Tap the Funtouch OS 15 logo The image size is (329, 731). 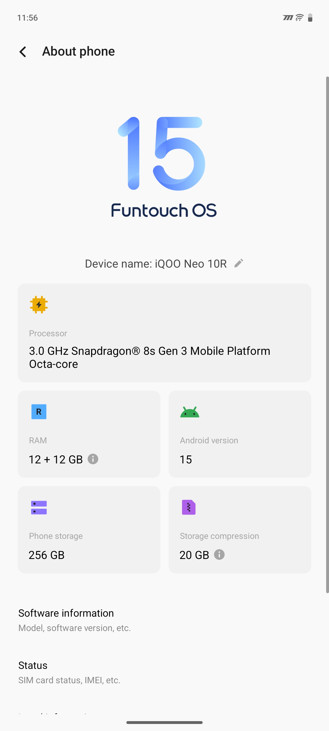tap(164, 167)
